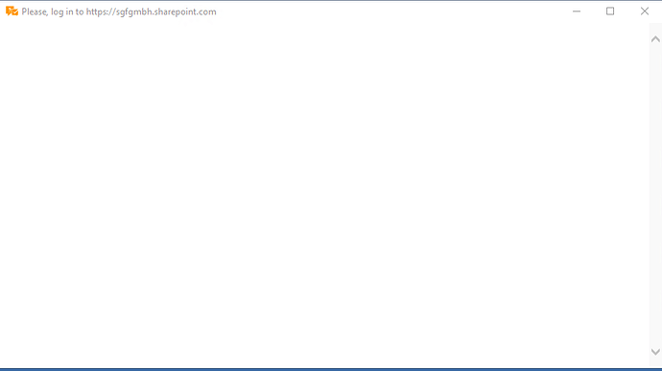Minimize the SharePoint login window
The width and height of the screenshot is (662, 371).
pos(577,12)
